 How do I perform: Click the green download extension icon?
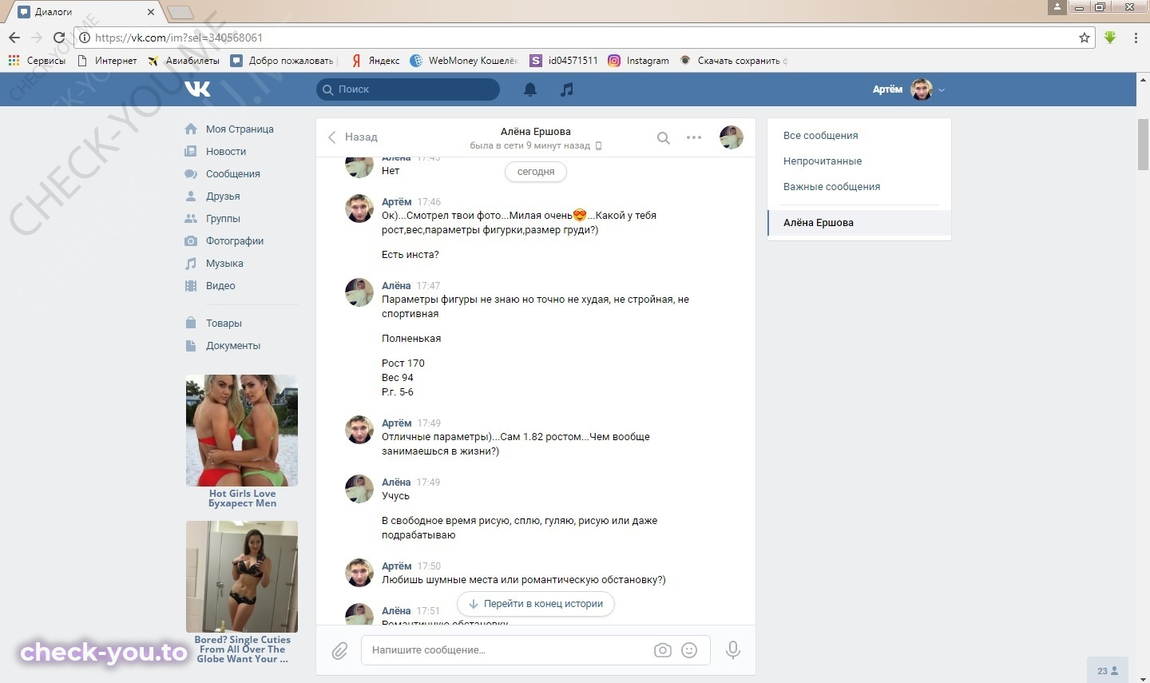[x=1110, y=38]
